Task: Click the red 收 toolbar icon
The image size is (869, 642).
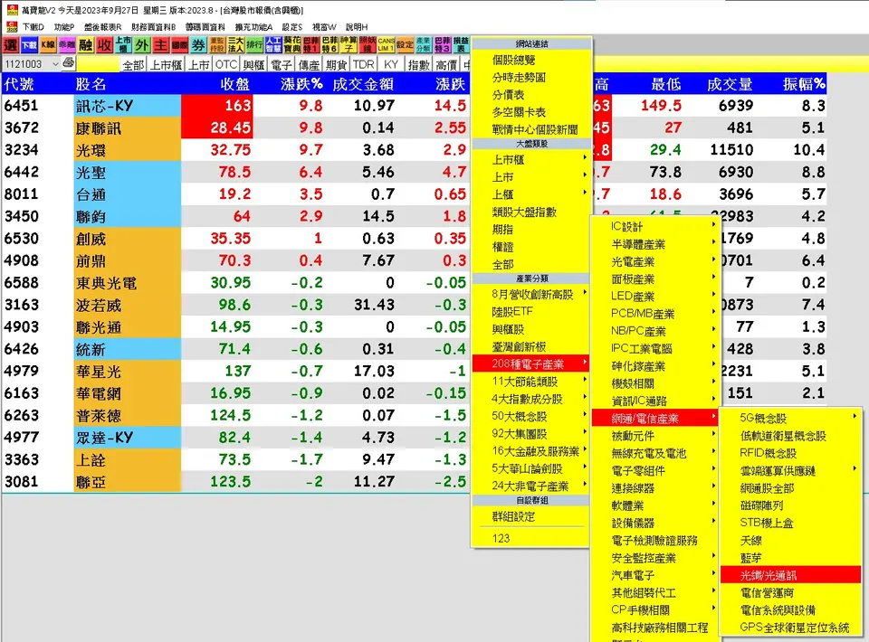Action: pos(105,45)
